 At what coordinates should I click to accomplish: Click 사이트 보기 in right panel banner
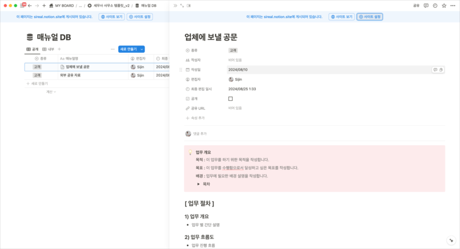(x=342, y=17)
